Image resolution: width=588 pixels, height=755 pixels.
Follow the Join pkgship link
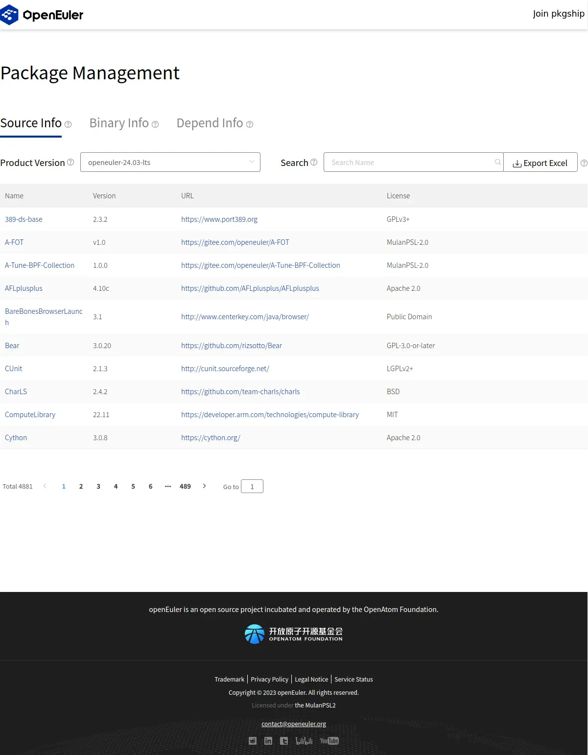click(559, 14)
